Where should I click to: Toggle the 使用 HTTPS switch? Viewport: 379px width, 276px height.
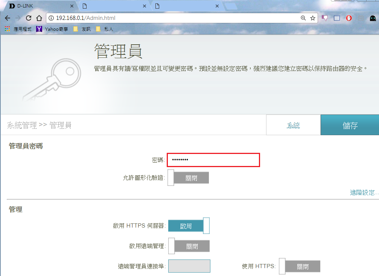[x=299, y=267]
